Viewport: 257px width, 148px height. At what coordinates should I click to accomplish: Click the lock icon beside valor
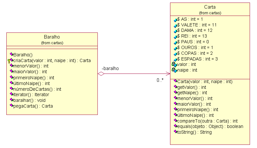point(174,64)
